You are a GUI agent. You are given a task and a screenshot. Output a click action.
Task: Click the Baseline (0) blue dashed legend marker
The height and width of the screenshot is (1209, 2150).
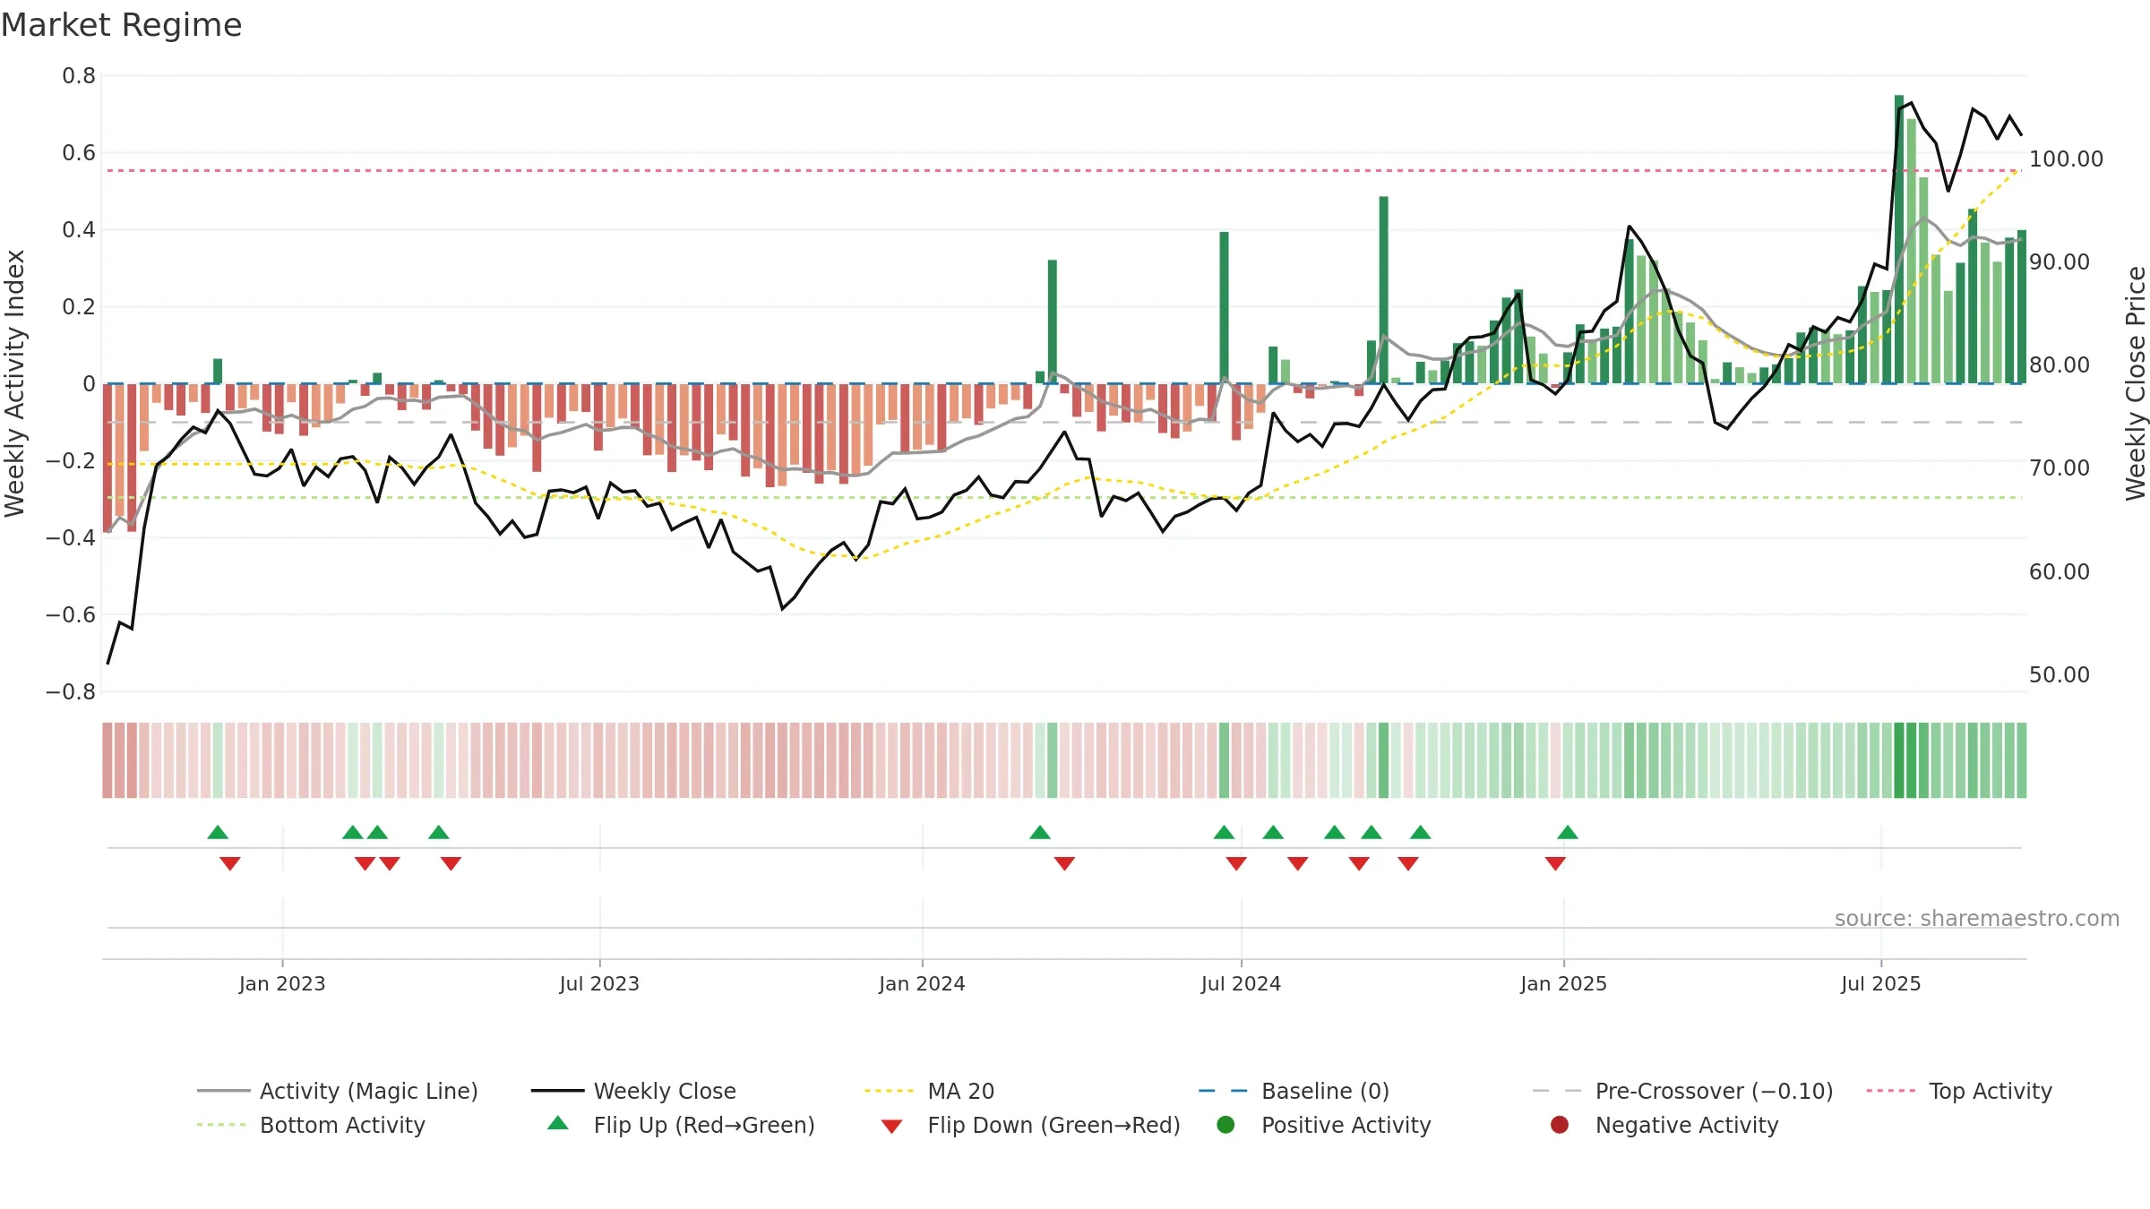[1224, 1091]
